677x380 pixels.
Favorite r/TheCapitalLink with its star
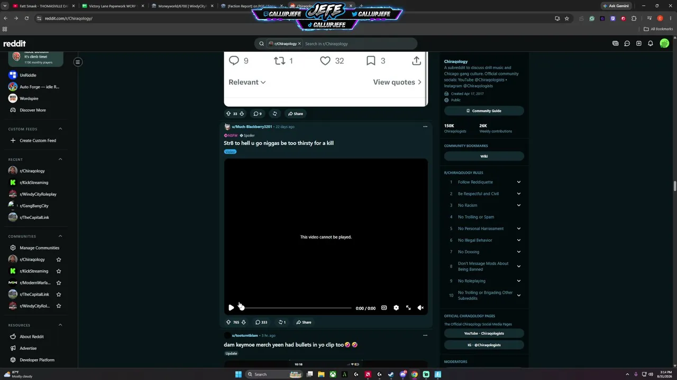click(x=59, y=294)
